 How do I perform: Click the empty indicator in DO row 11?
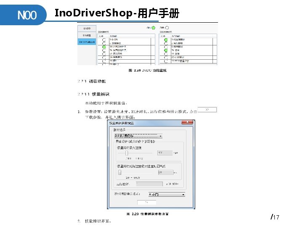pos(166,54)
